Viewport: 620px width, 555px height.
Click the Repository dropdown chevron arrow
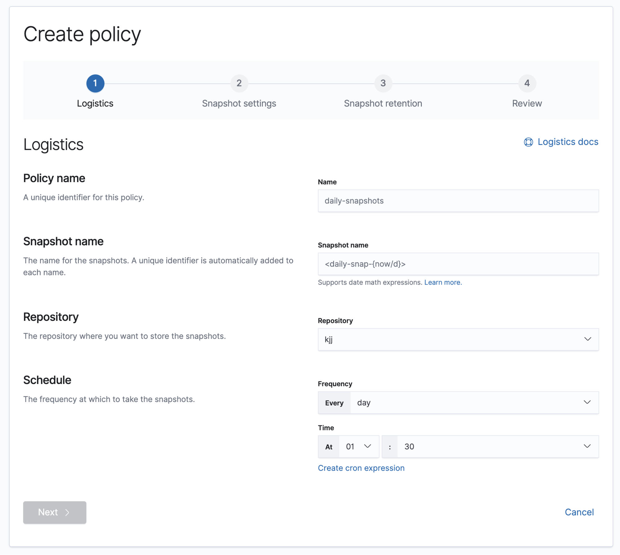[587, 339]
